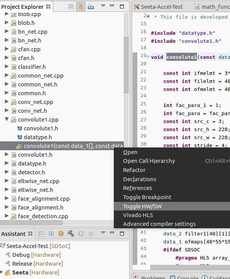Click editor horizontal scrollbar
Screen dimensions: 230x279
tap(190, 267)
